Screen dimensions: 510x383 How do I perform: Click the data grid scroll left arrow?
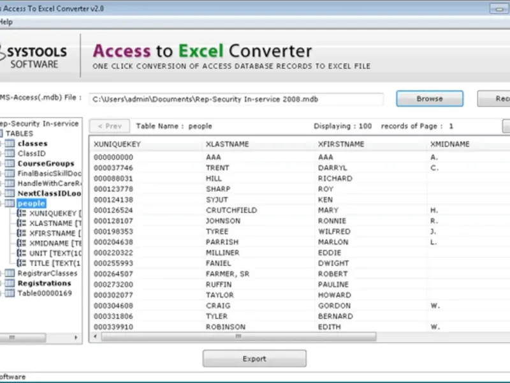pyautogui.click(x=95, y=336)
